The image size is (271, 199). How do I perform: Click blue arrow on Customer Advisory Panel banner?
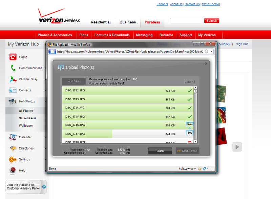coord(44,186)
